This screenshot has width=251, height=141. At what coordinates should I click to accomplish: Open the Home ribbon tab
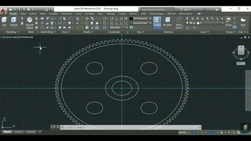[x=13, y=14]
